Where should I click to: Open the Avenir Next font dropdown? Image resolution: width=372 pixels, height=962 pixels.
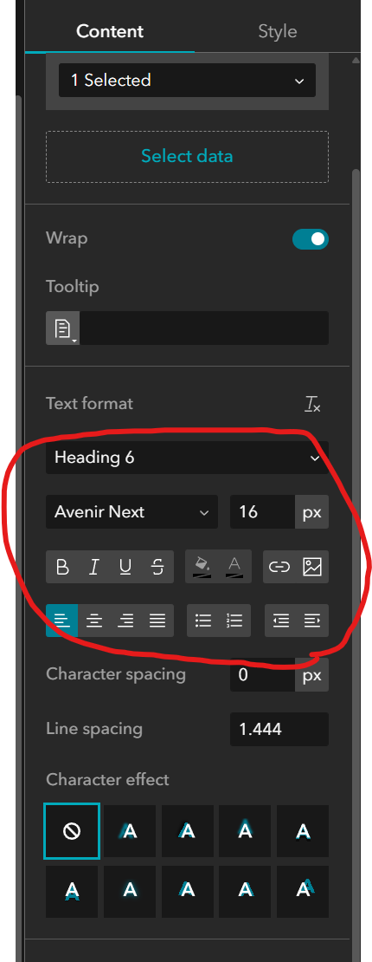pyautogui.click(x=131, y=511)
